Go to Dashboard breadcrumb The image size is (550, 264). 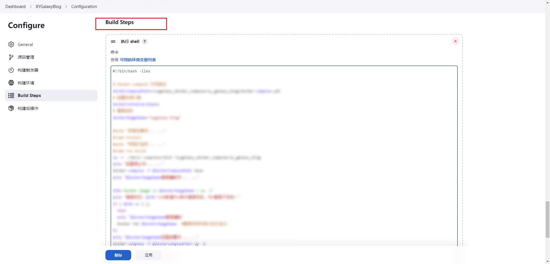pyautogui.click(x=15, y=7)
